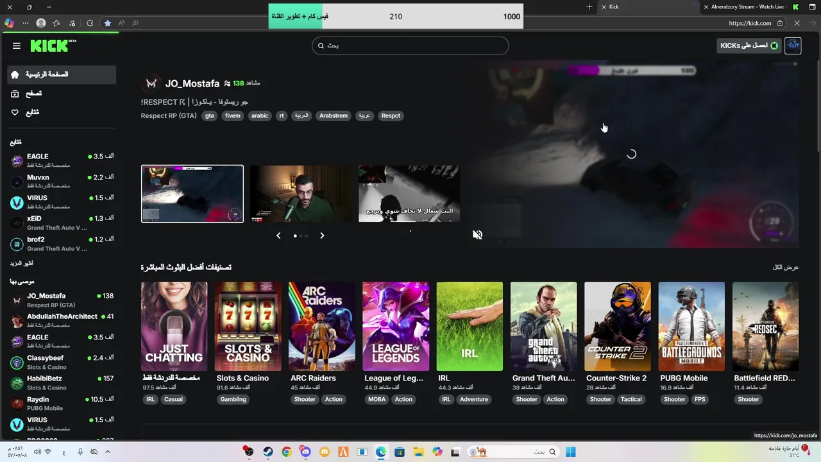
Task: Open AbdullahTheArchitect in recommended list
Action: pos(62,320)
